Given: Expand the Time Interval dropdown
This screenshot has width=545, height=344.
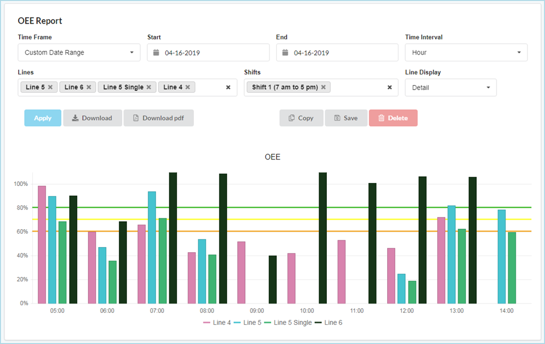Looking at the screenshot, I should pyautogui.click(x=466, y=52).
